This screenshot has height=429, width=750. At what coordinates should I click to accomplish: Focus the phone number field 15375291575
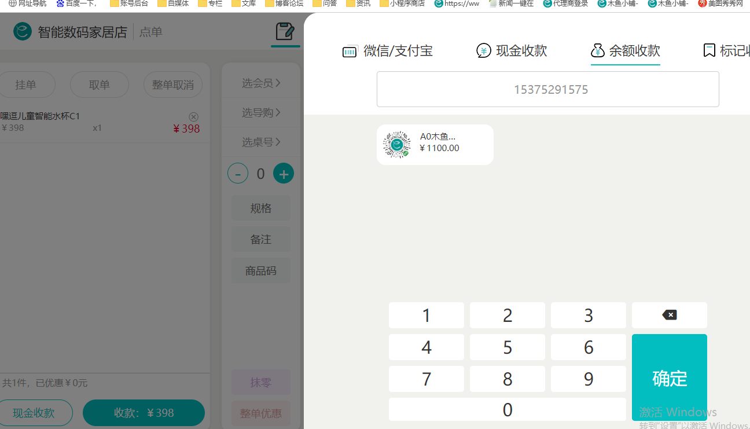(x=548, y=89)
